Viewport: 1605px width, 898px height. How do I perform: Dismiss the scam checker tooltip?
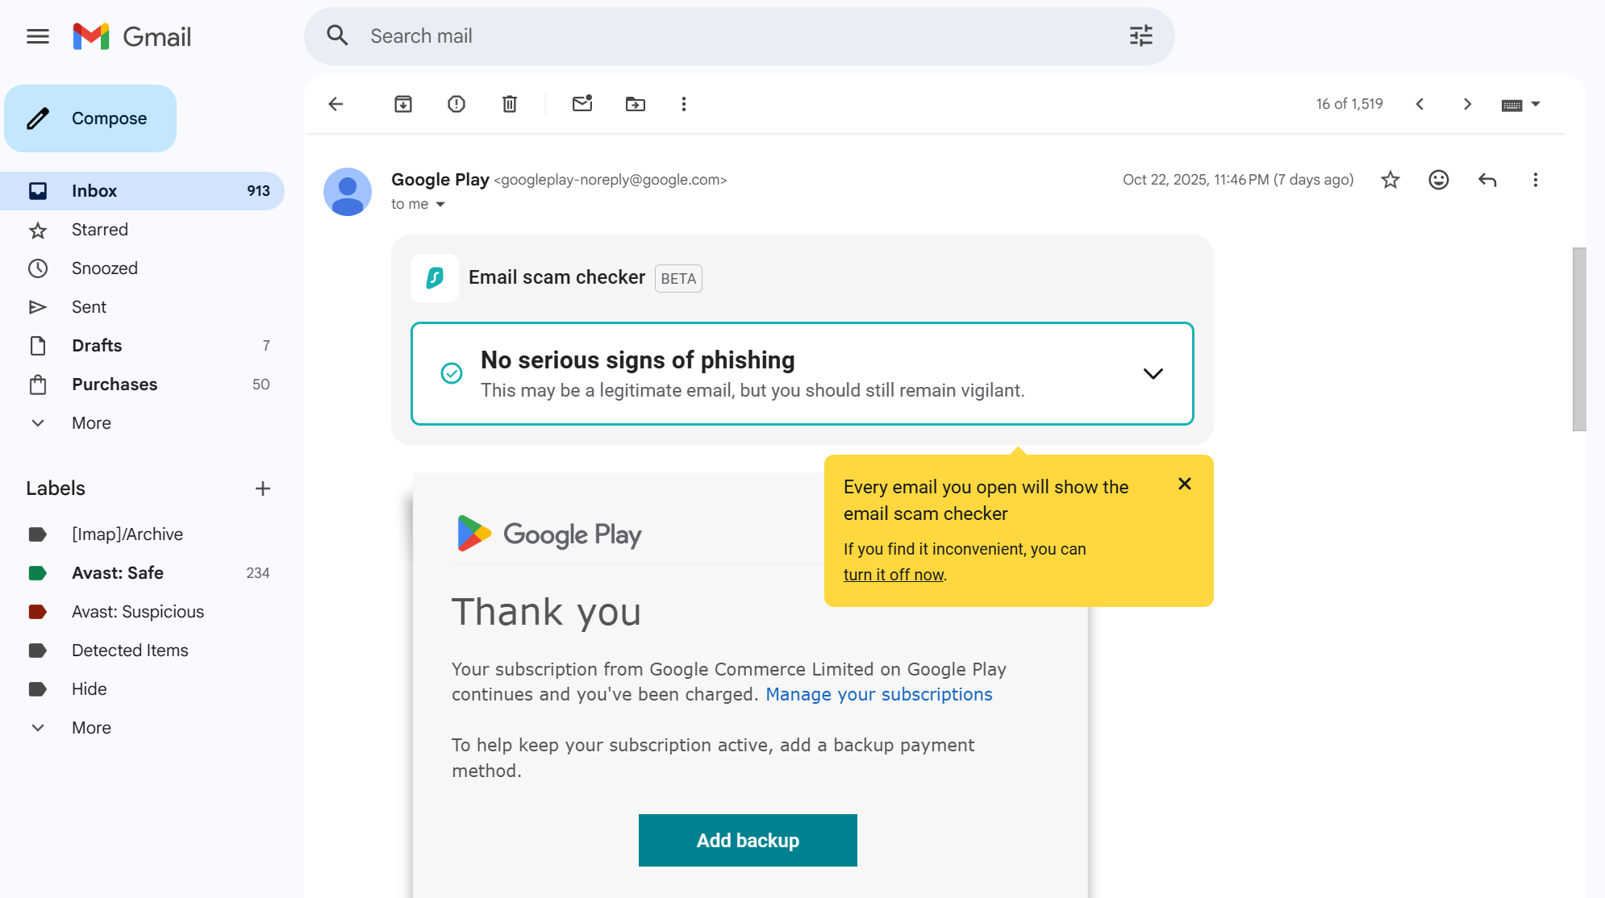[x=1184, y=484]
